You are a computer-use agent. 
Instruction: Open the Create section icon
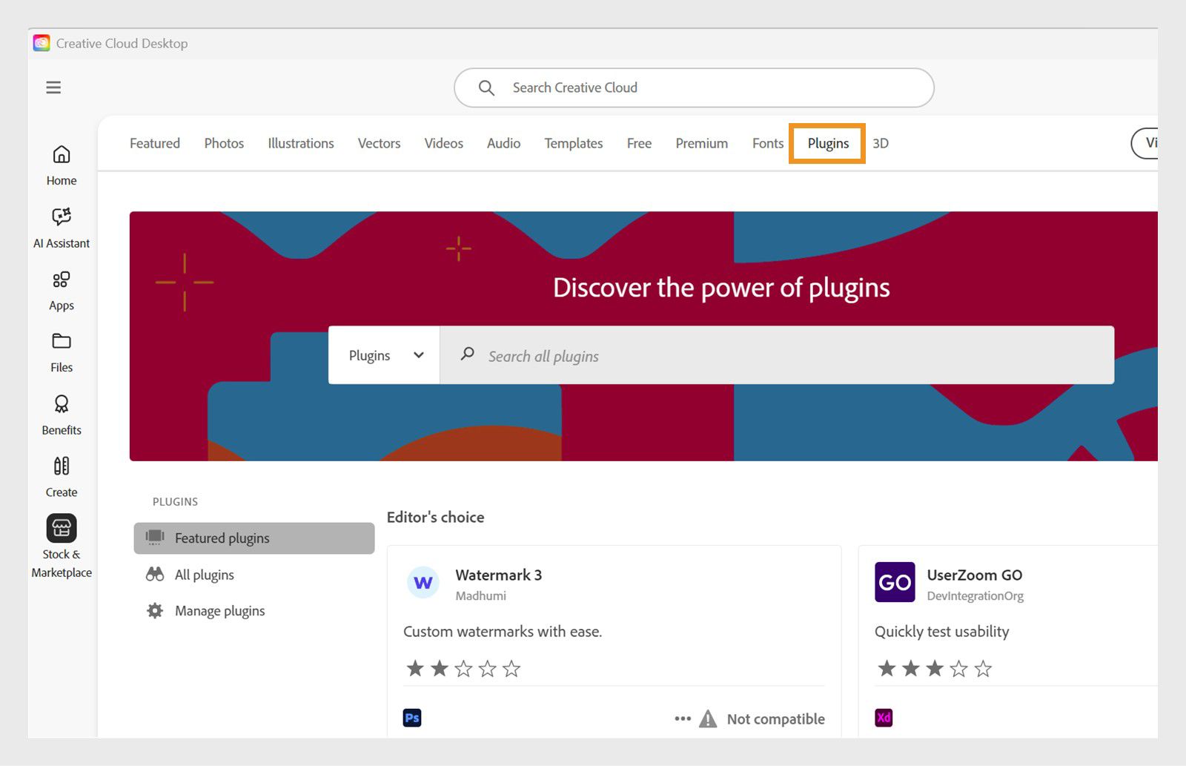tap(62, 466)
